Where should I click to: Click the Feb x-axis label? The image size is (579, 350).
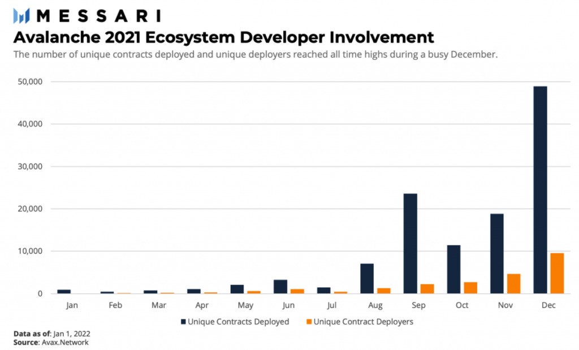(x=115, y=305)
